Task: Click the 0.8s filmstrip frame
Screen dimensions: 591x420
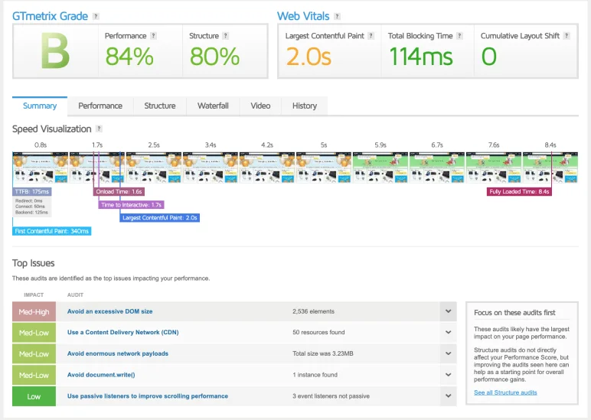Action: click(41, 168)
